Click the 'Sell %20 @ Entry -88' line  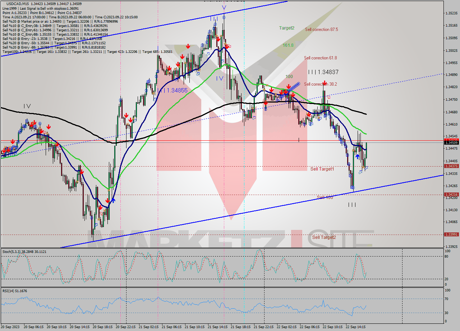point(54,47)
